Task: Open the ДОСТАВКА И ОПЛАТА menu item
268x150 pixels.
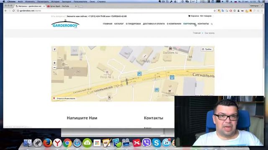Action: pyautogui.click(x=154, y=24)
